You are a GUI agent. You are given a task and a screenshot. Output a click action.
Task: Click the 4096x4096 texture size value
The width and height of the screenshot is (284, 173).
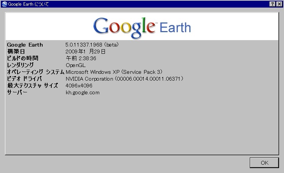coord(79,86)
